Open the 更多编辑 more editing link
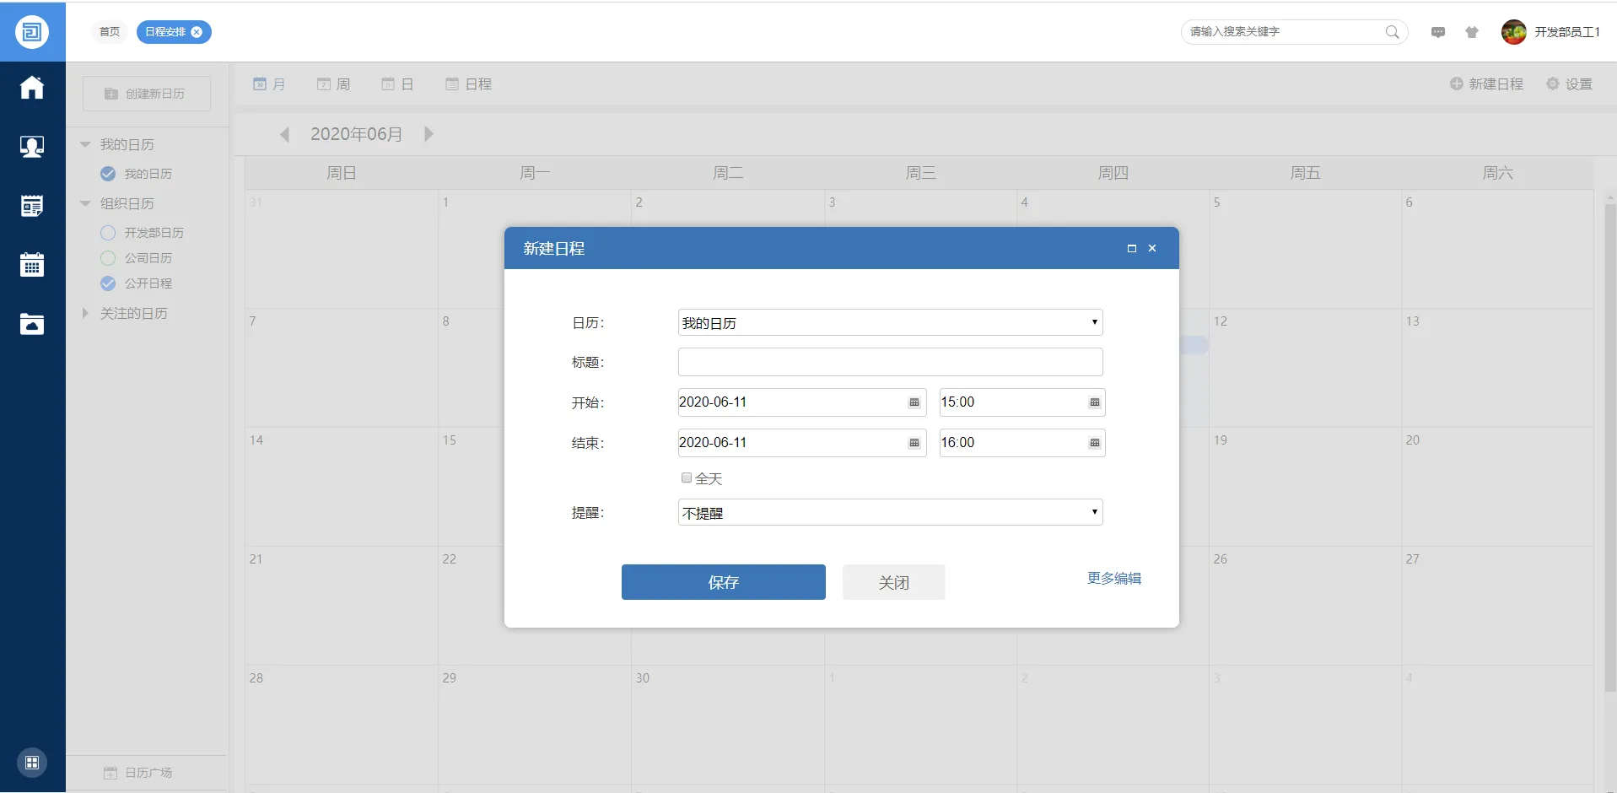 coord(1113,578)
